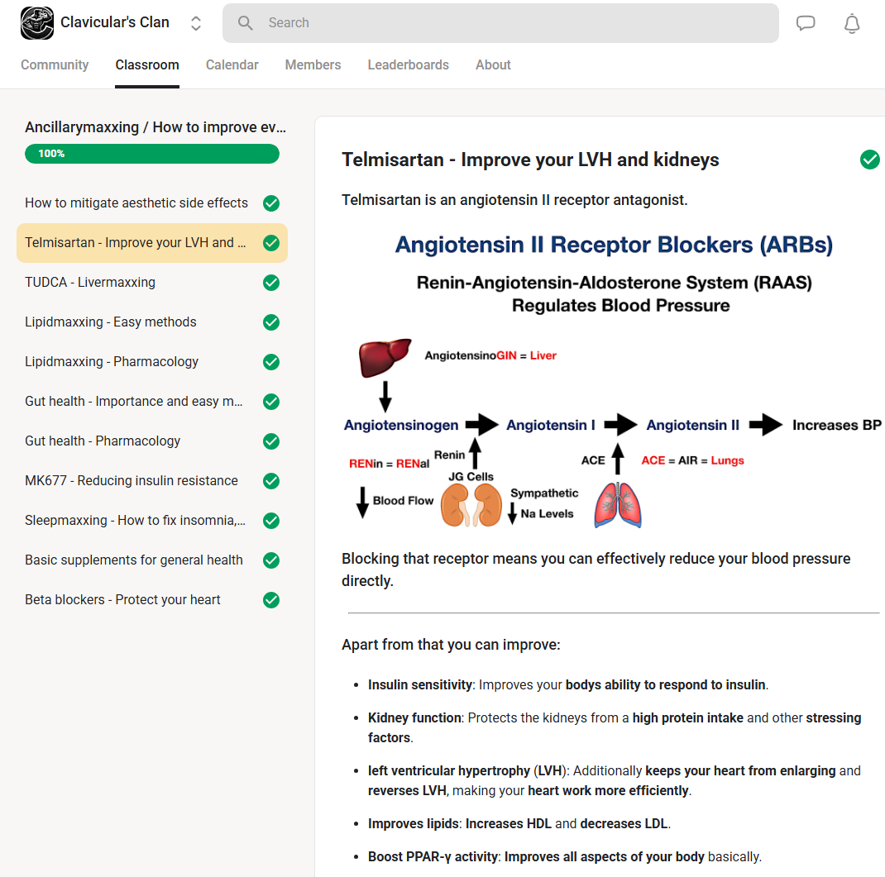The height and width of the screenshot is (877, 885).
Task: Expand the community switcher chevrons
Action: coord(196,23)
